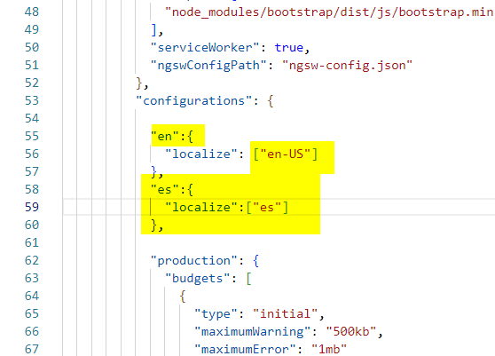Click the "500kb" maximumWarning value
Image resolution: width=495 pixels, height=356 pixels.
[x=351, y=331]
